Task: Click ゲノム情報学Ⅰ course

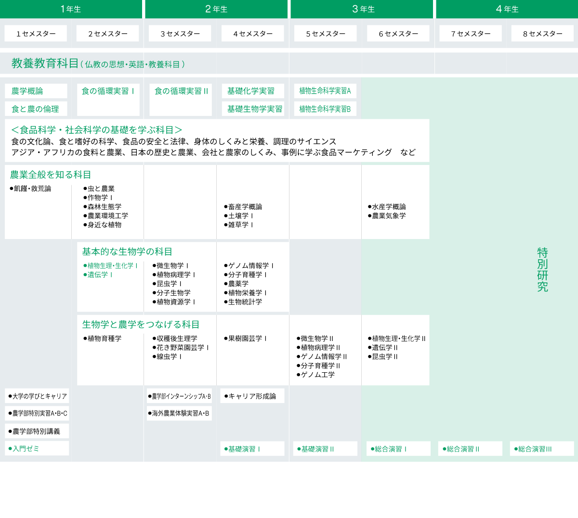Action: [249, 265]
